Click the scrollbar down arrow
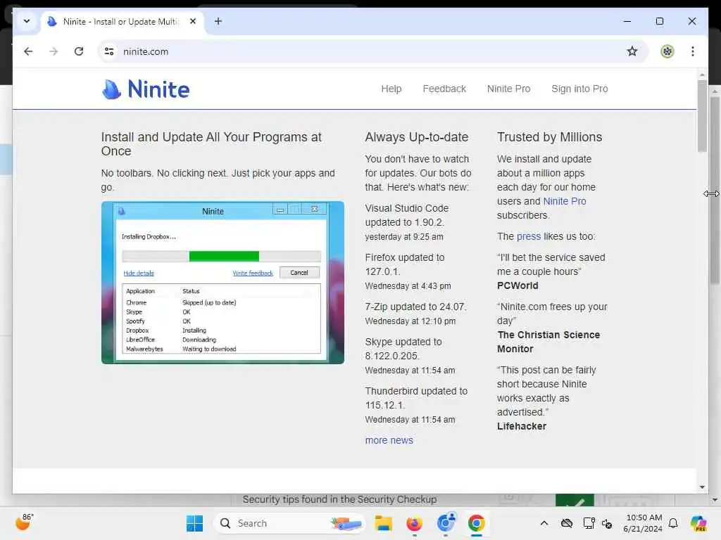The width and height of the screenshot is (721, 540). pos(702,487)
